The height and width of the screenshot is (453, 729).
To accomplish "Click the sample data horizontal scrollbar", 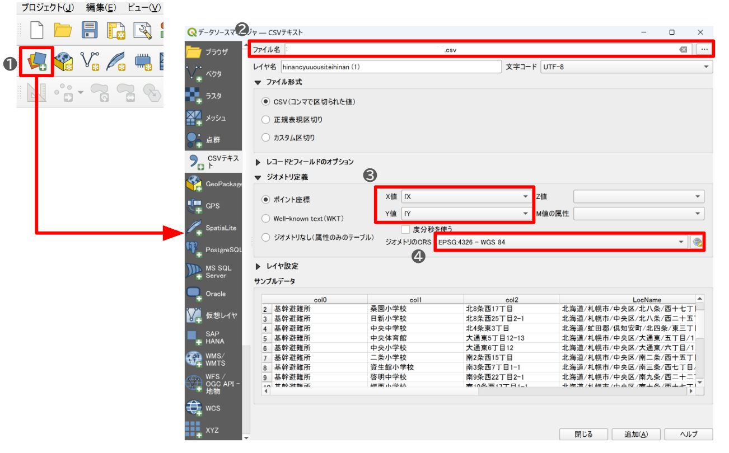I will coord(478,391).
